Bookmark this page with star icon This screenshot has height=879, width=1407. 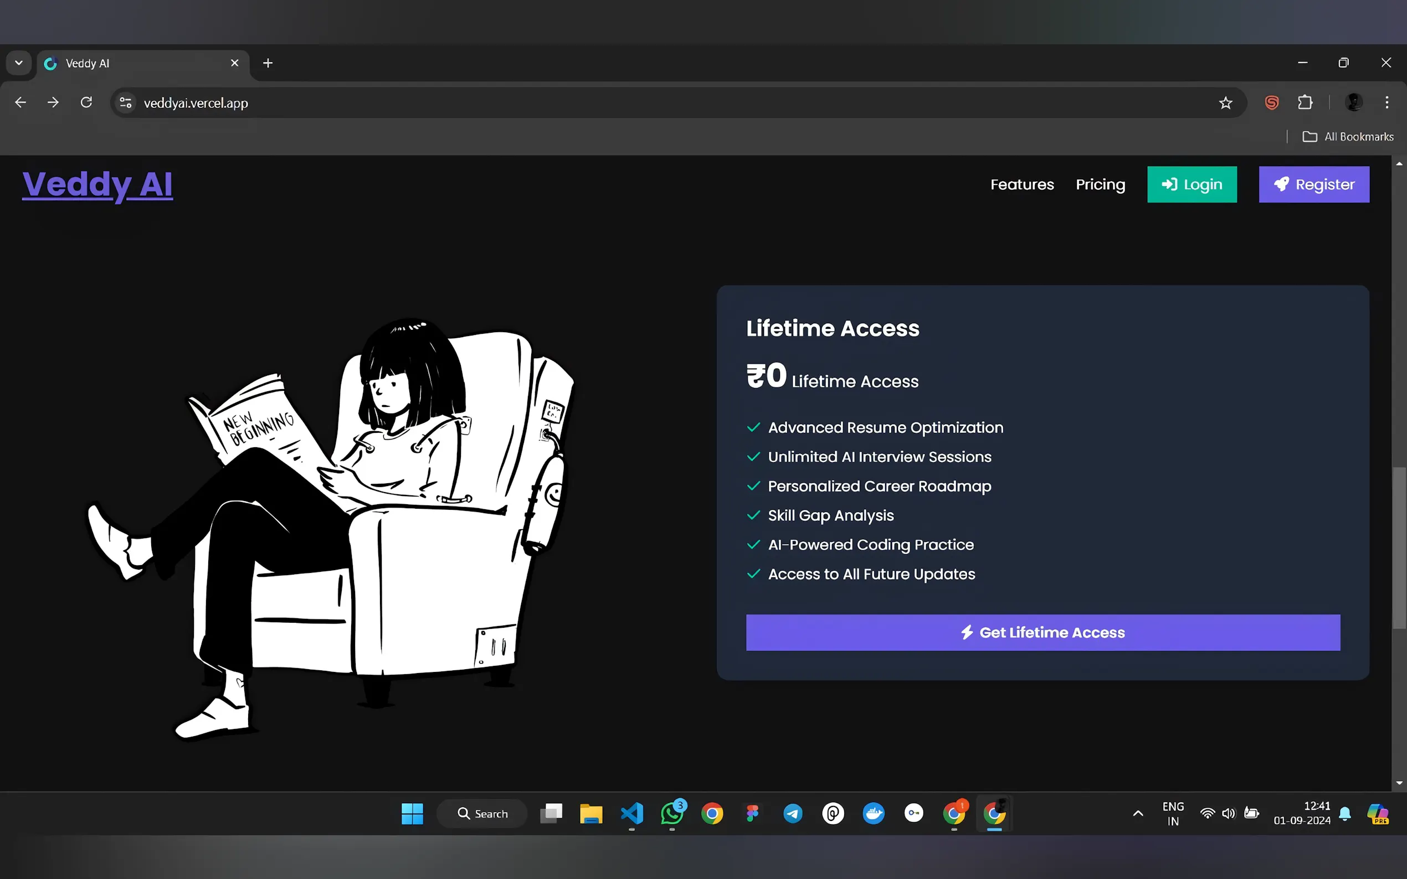click(x=1225, y=103)
